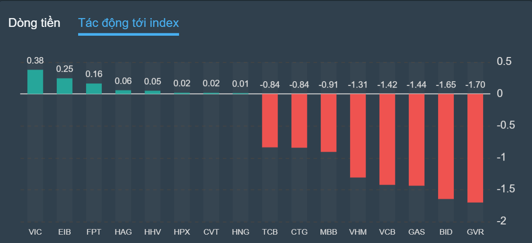
Task: Select the red VHM bar
Action: 358,135
